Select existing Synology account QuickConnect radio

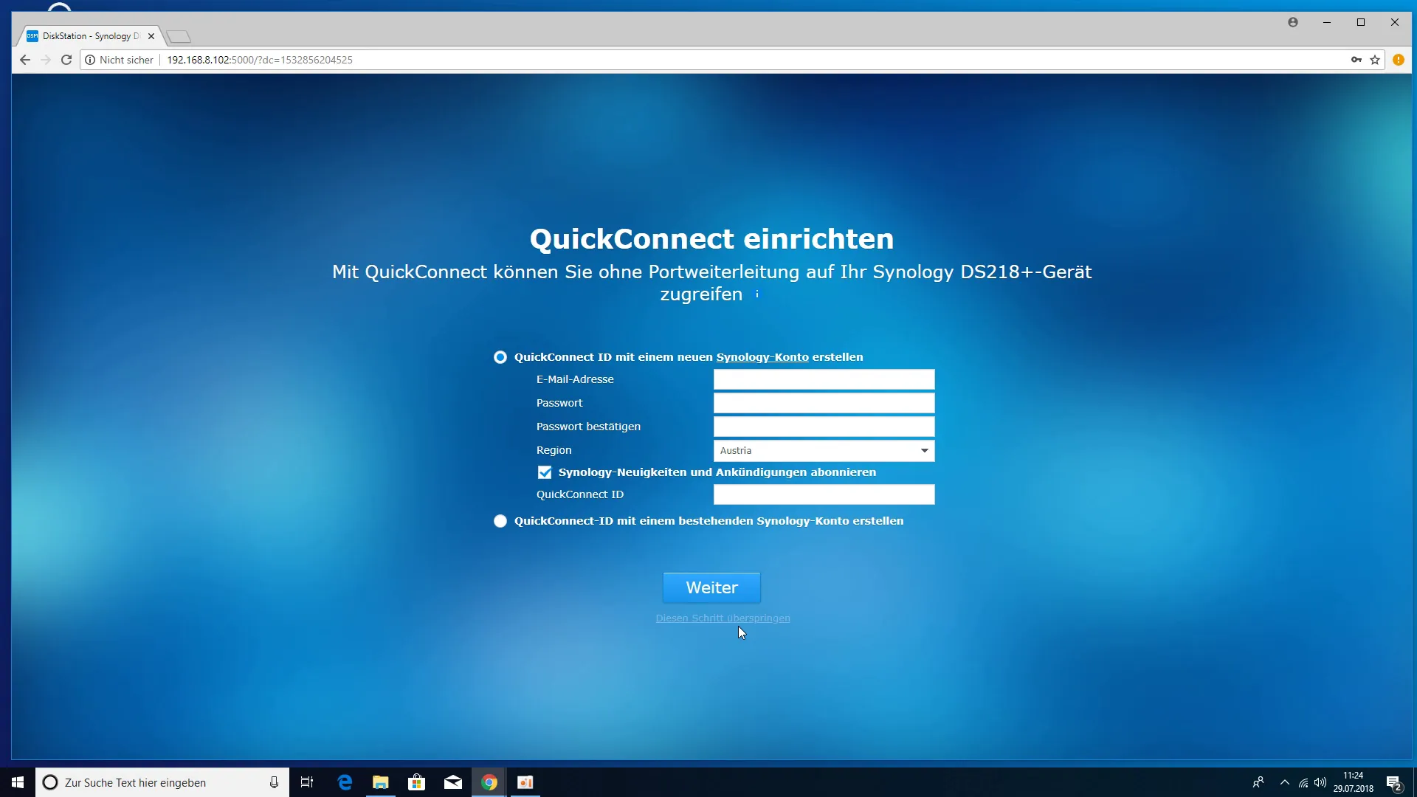500,521
